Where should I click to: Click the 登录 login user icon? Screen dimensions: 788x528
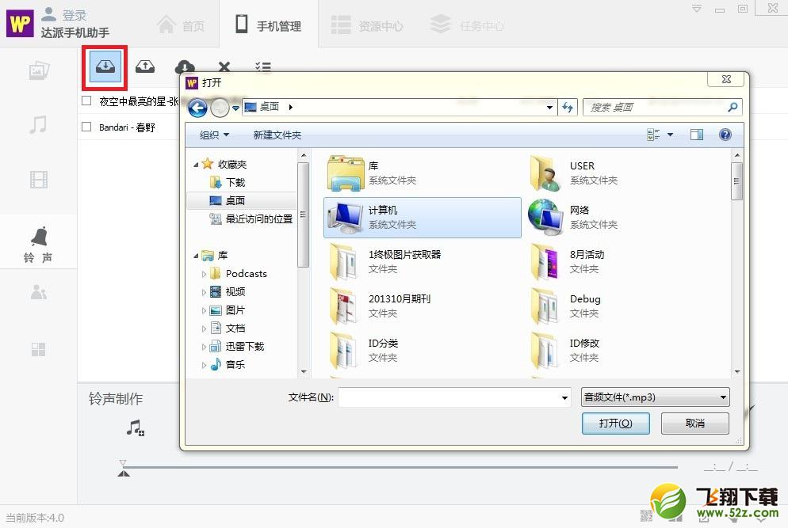48,14
